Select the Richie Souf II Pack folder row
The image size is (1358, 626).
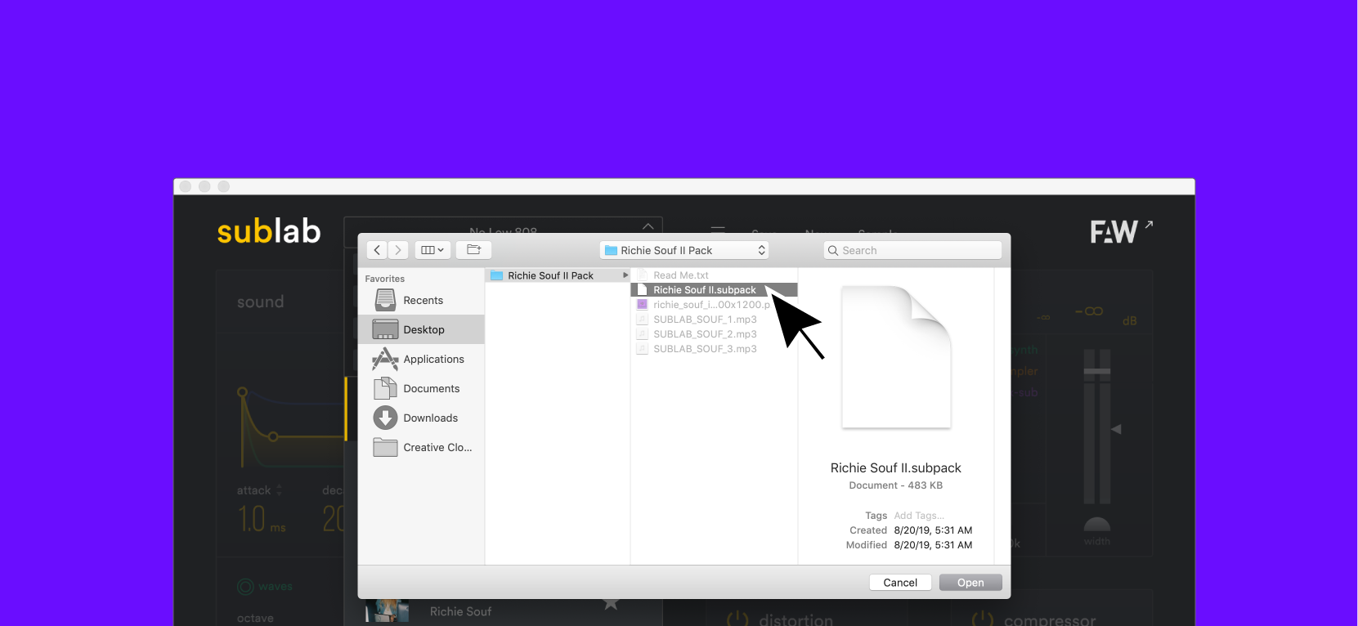[558, 275]
